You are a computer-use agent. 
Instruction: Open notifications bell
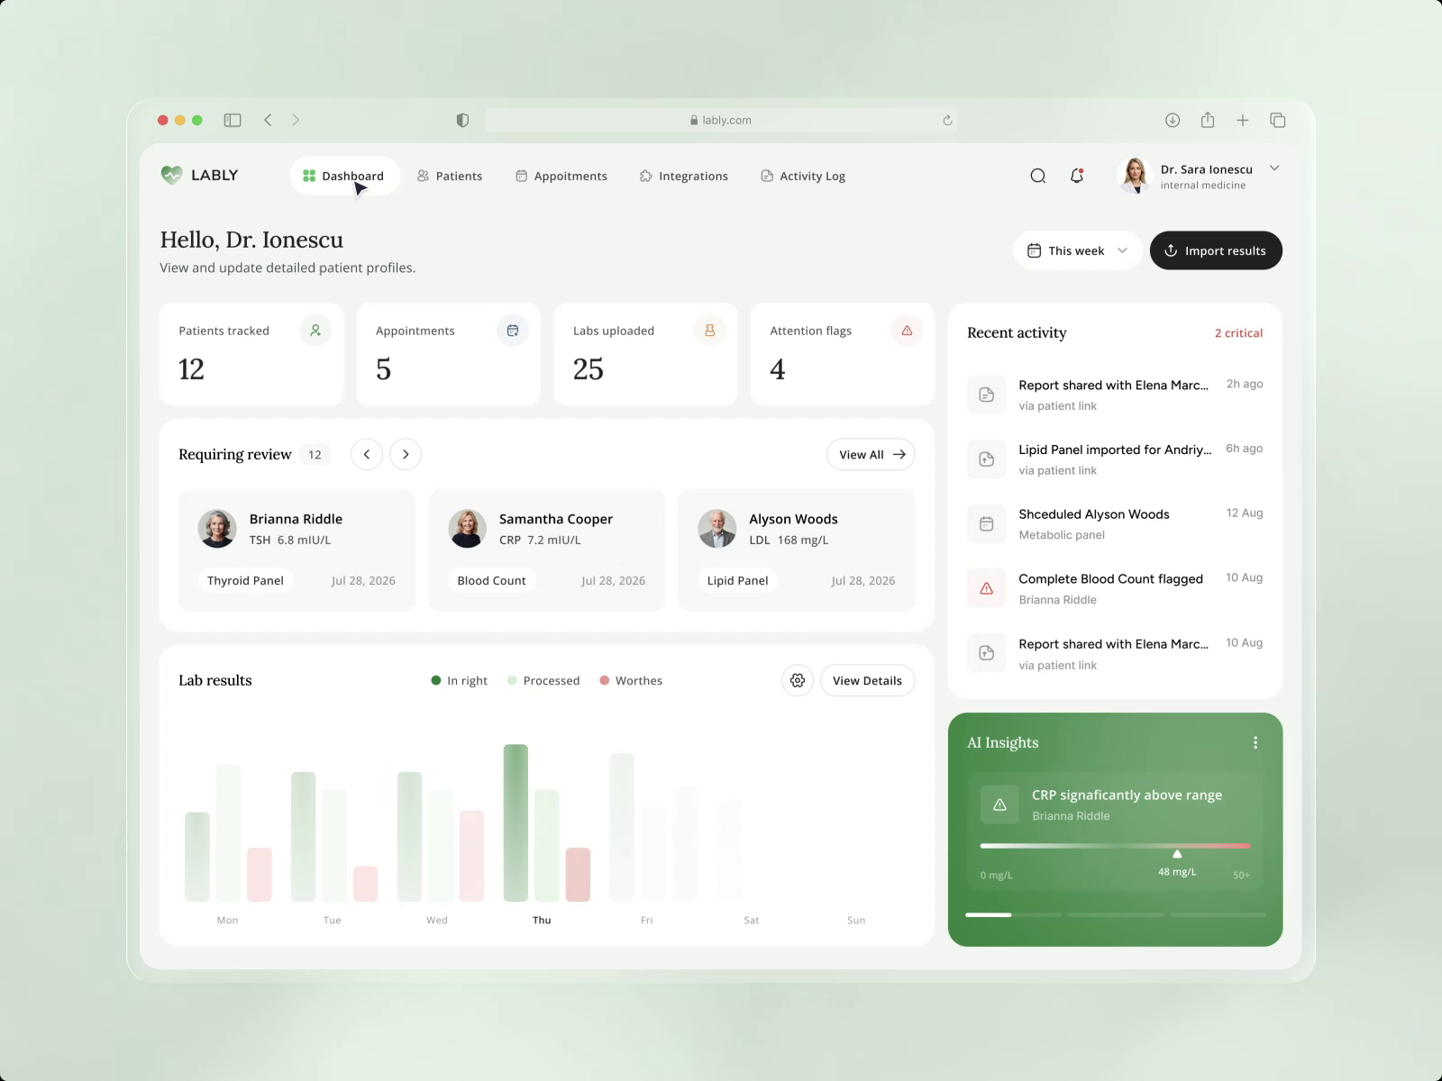(x=1076, y=176)
